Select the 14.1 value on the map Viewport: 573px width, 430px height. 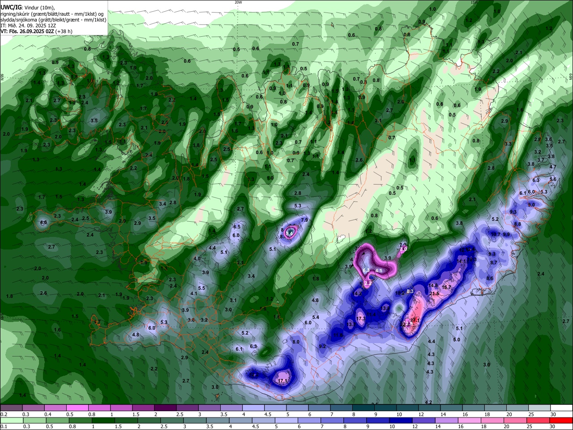[462, 261]
